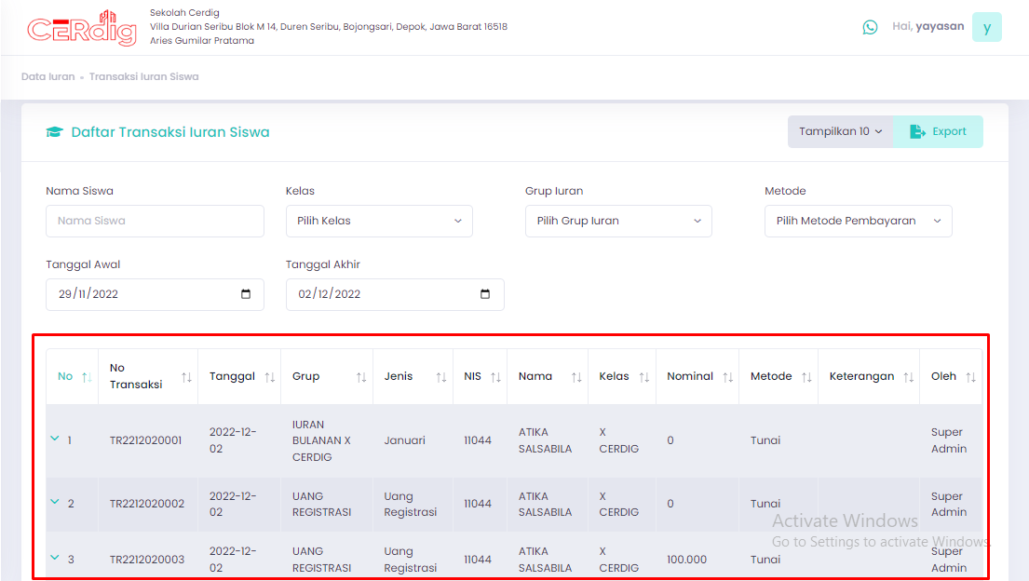Open the user avatar 'y' menu
Screen dimensions: 1029x581
tap(986, 27)
